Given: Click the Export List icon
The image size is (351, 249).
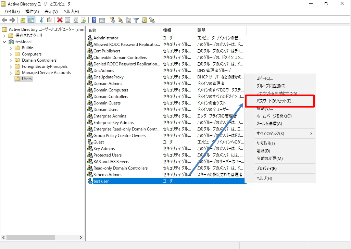Looking at the screenshot, I should [84, 20].
